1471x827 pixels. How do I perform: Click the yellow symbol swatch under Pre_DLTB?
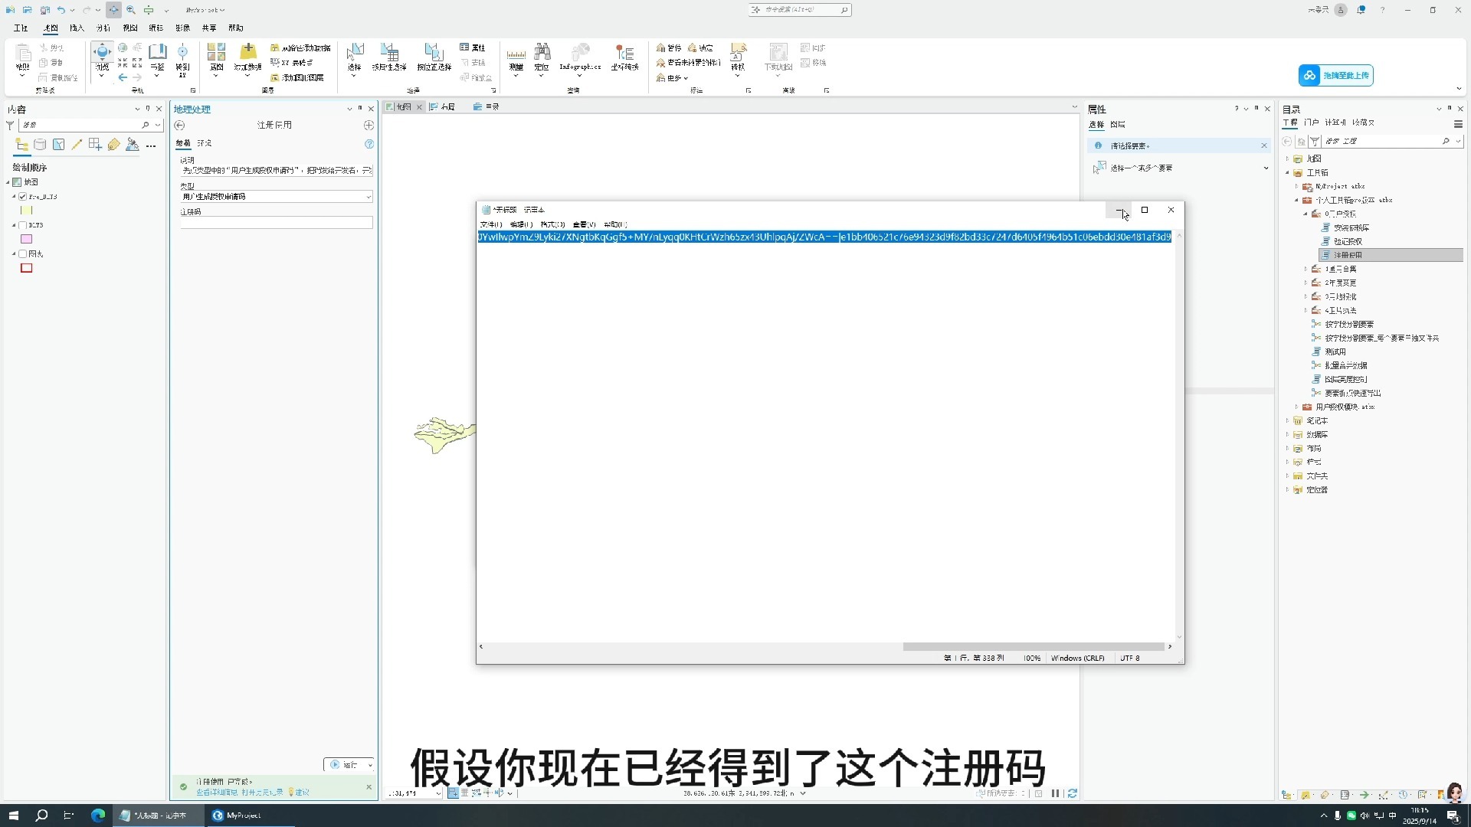pyautogui.click(x=26, y=211)
